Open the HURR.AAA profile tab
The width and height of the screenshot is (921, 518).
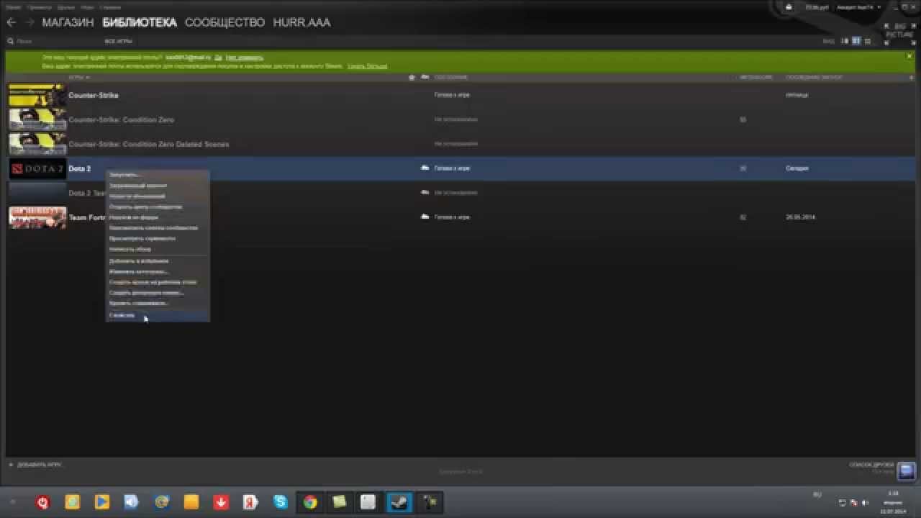301,22
